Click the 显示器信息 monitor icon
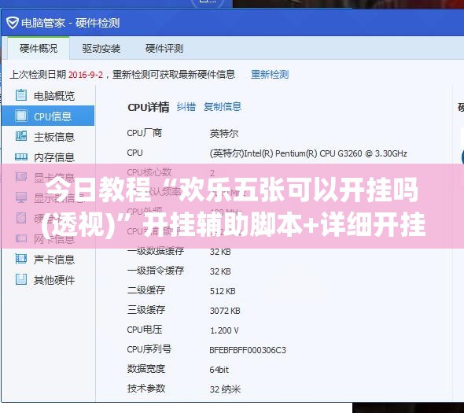Screen dimensions: 464x413 pos(21,197)
